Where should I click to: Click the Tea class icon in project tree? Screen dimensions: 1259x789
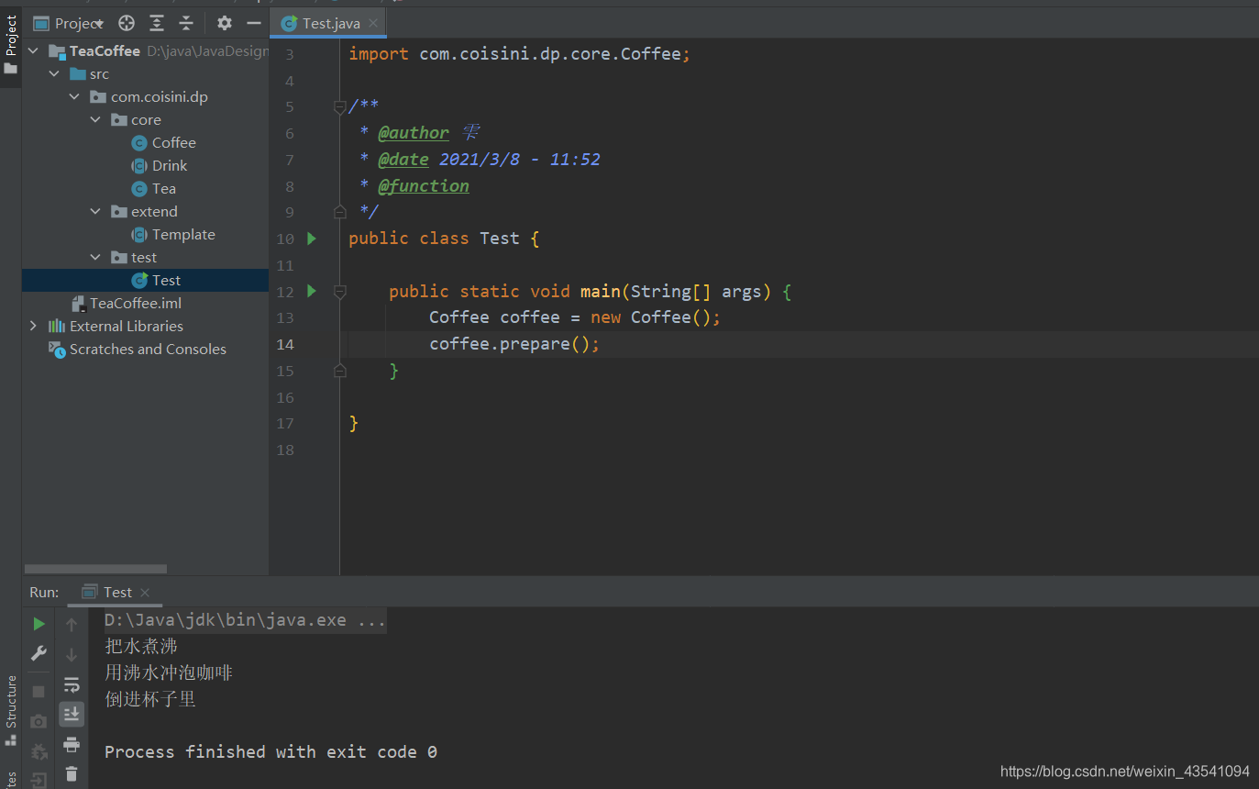[139, 189]
